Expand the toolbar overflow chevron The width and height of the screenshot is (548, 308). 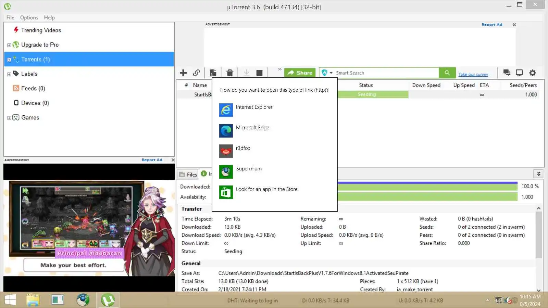point(280,69)
